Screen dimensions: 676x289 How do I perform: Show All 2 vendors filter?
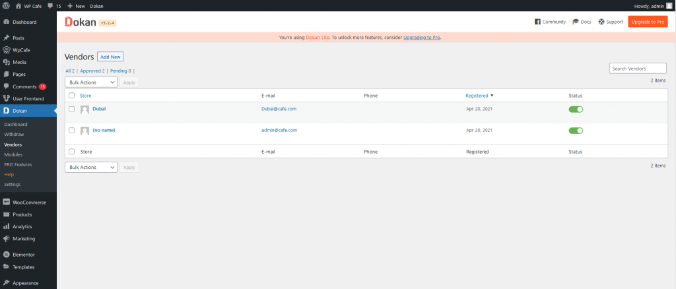coord(70,71)
